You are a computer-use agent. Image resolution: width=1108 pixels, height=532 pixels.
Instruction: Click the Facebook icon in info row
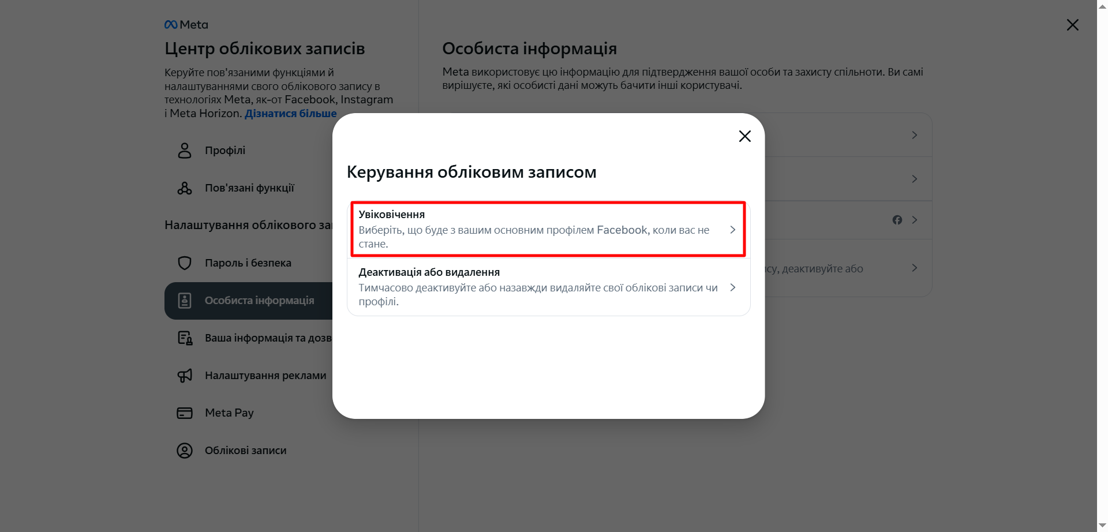pyautogui.click(x=897, y=220)
